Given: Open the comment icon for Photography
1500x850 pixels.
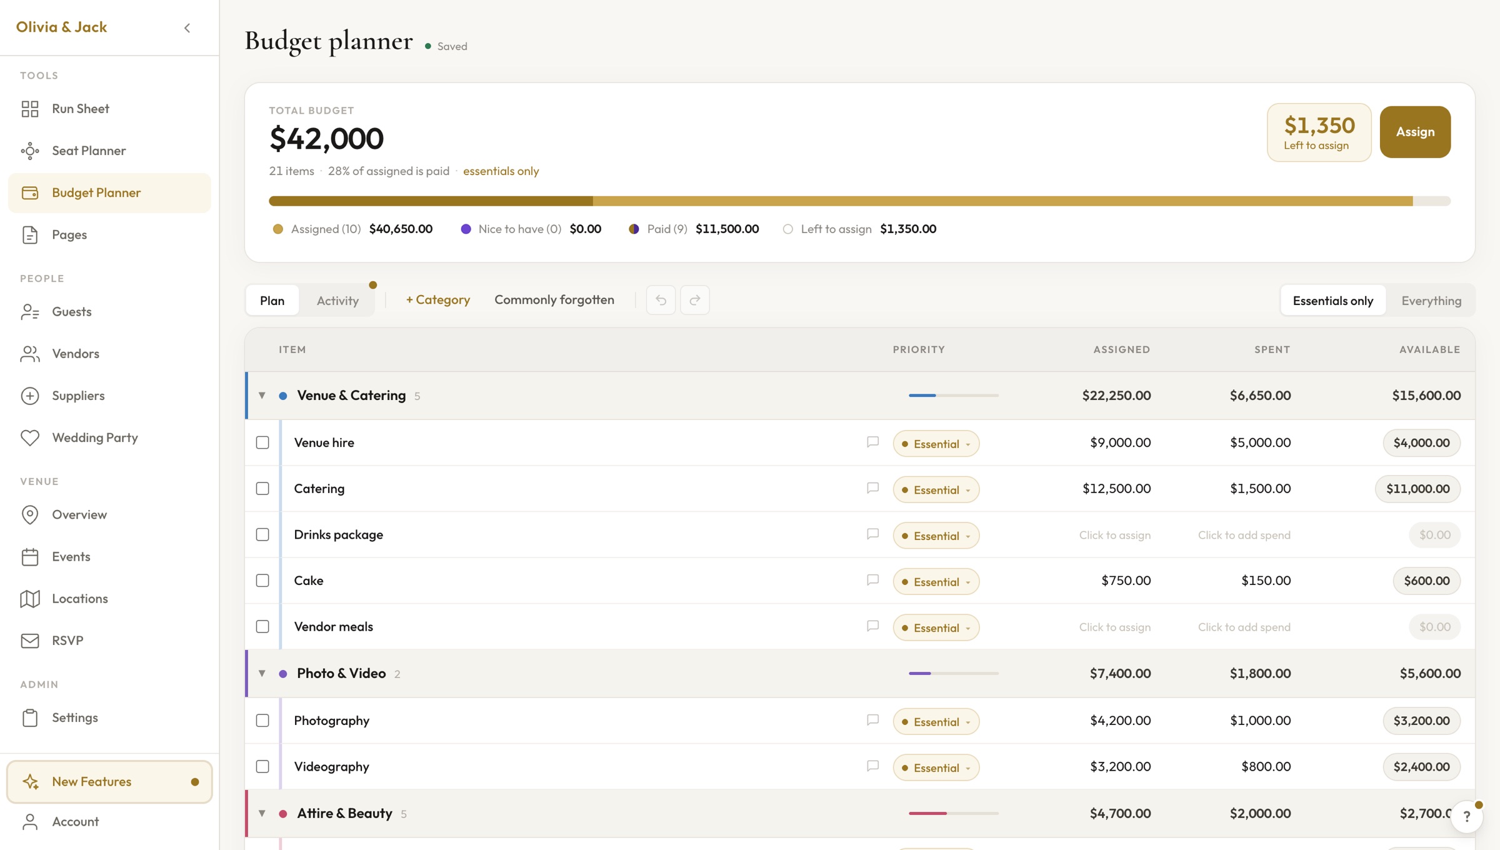Looking at the screenshot, I should click(x=872, y=720).
